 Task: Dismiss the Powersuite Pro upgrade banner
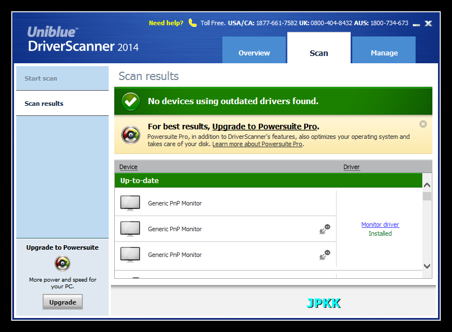[x=423, y=124]
